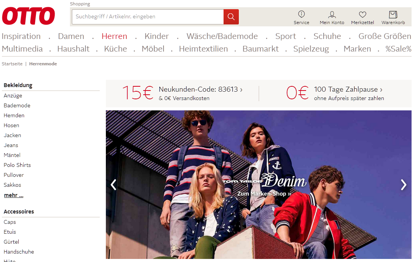Select Hemden in sidebar
Viewport: 415px width, 262px height.
14,115
